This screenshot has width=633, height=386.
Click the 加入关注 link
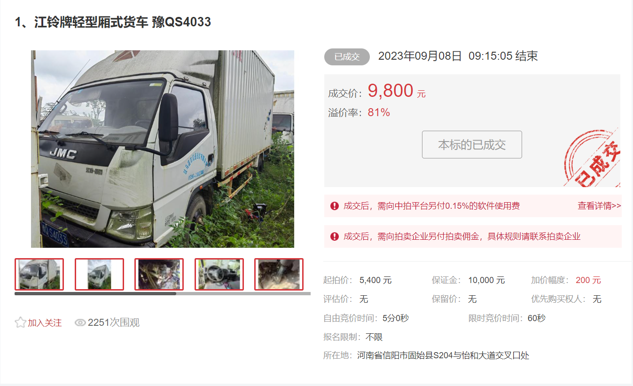pyautogui.click(x=45, y=323)
